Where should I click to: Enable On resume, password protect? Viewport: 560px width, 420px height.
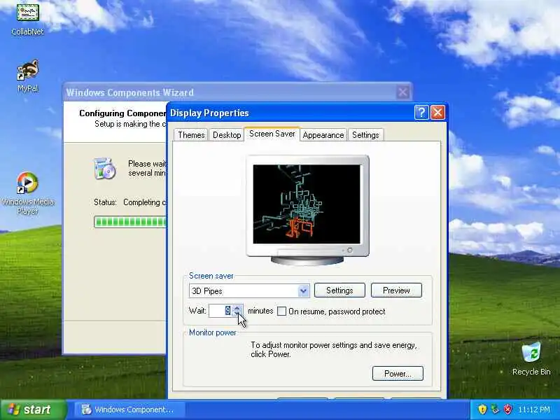click(x=282, y=311)
